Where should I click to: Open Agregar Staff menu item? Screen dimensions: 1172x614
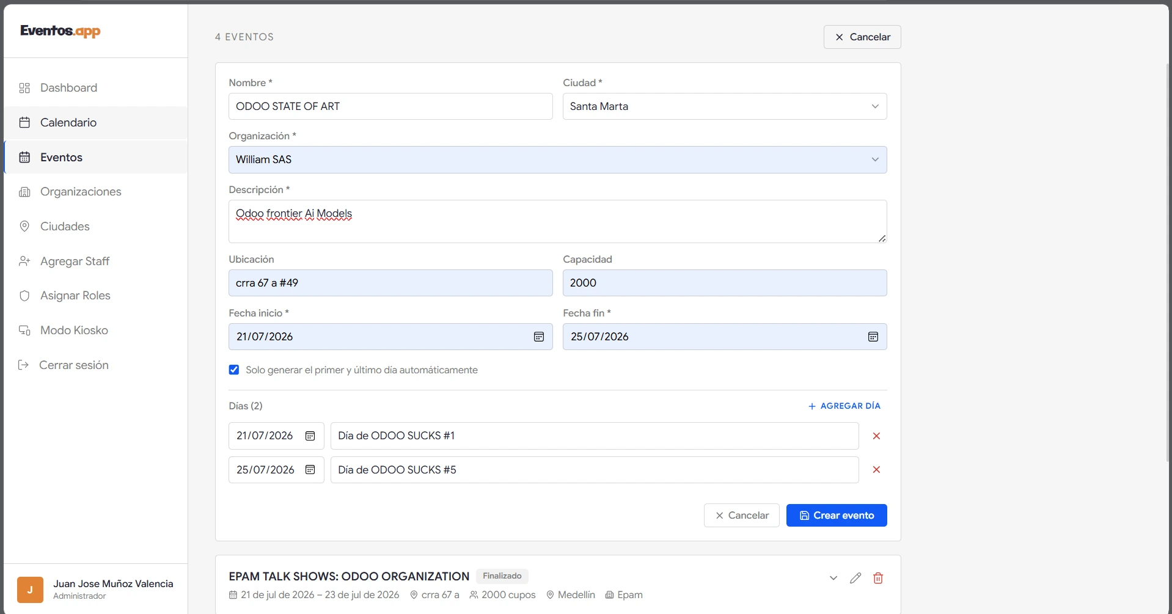96,261
